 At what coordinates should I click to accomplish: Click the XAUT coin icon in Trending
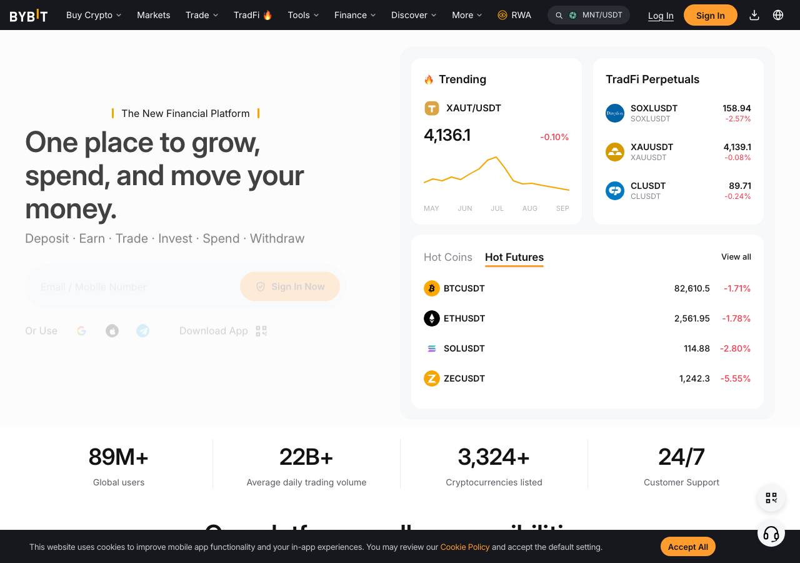click(x=432, y=108)
